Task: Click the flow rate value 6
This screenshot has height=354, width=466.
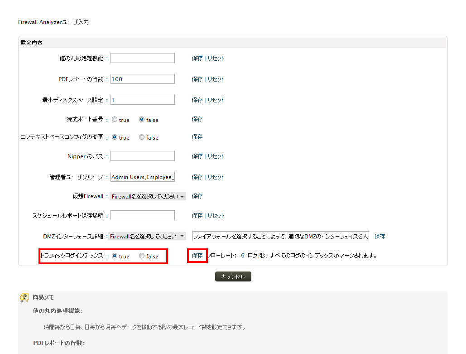Action: pyautogui.click(x=243, y=256)
